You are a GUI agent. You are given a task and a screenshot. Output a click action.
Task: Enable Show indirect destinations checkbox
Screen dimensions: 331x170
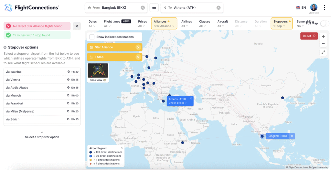tap(92, 37)
